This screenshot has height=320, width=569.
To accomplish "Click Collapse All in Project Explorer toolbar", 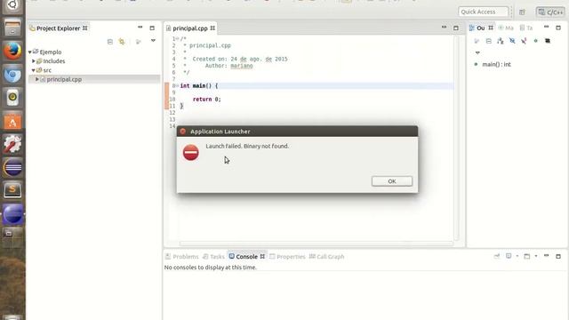I will tap(110, 42).
